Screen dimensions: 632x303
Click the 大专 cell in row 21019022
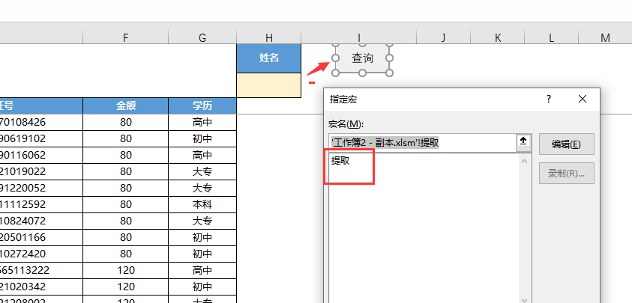pyautogui.click(x=202, y=172)
